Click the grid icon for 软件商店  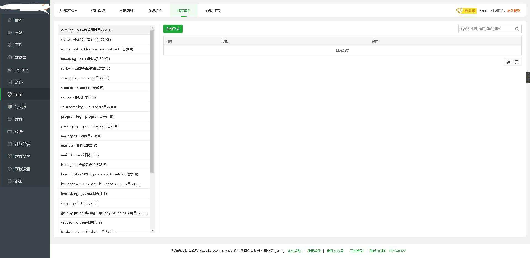[x=10, y=156]
